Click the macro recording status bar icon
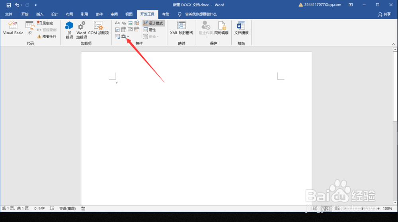Image resolution: width=398 pixels, height=222 pixels. coord(83,208)
